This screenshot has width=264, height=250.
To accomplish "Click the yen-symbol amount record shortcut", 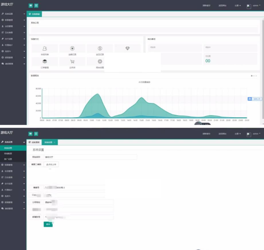I will point(72,49).
